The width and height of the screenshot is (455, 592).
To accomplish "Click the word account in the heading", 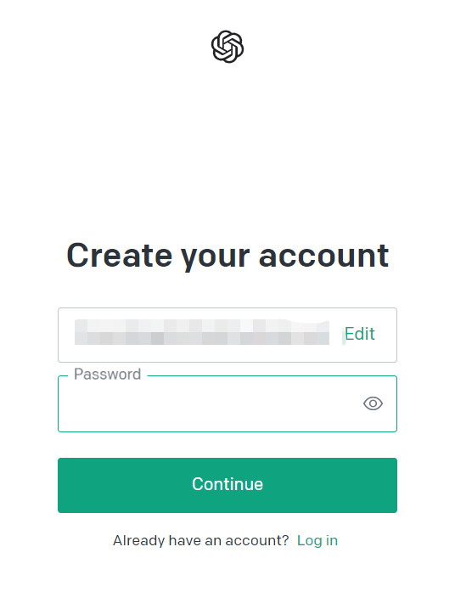I will click(323, 257).
